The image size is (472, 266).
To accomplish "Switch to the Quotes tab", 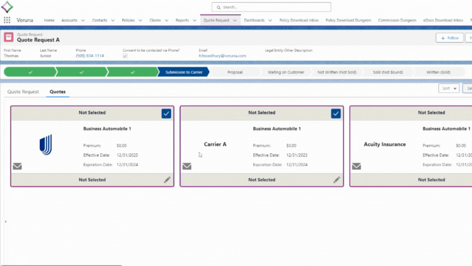I will coord(57,92).
